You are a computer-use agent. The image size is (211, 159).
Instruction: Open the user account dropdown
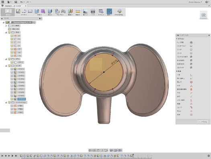point(195,2)
